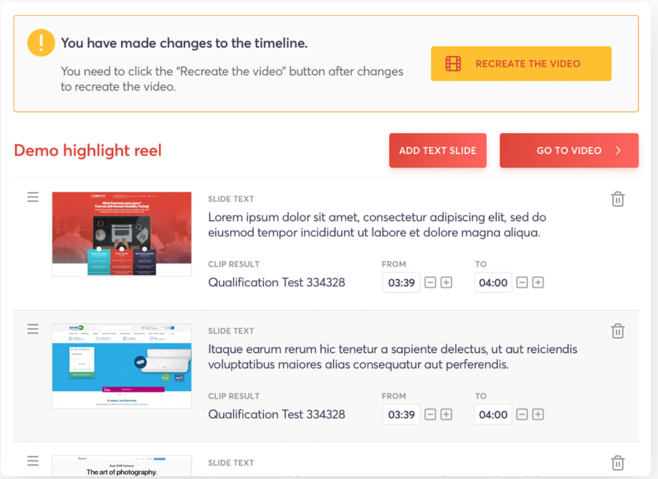The width and height of the screenshot is (658, 479).
Task: Grab the first slide's reorder handle
Action: pyautogui.click(x=33, y=197)
